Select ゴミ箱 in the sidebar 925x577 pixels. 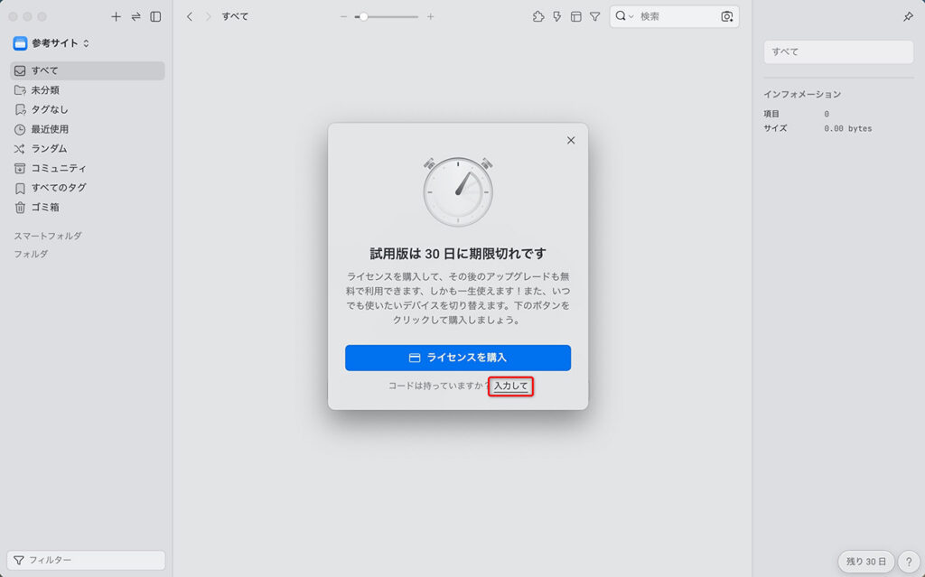[88, 207]
